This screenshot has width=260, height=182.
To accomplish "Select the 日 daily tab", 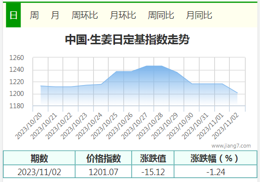I will (13, 15).
